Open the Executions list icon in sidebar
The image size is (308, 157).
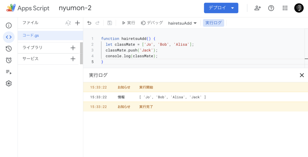9,72
